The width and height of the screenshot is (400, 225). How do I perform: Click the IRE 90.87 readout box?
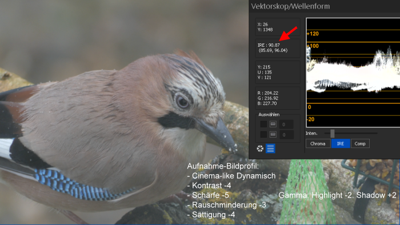[x=278, y=48]
